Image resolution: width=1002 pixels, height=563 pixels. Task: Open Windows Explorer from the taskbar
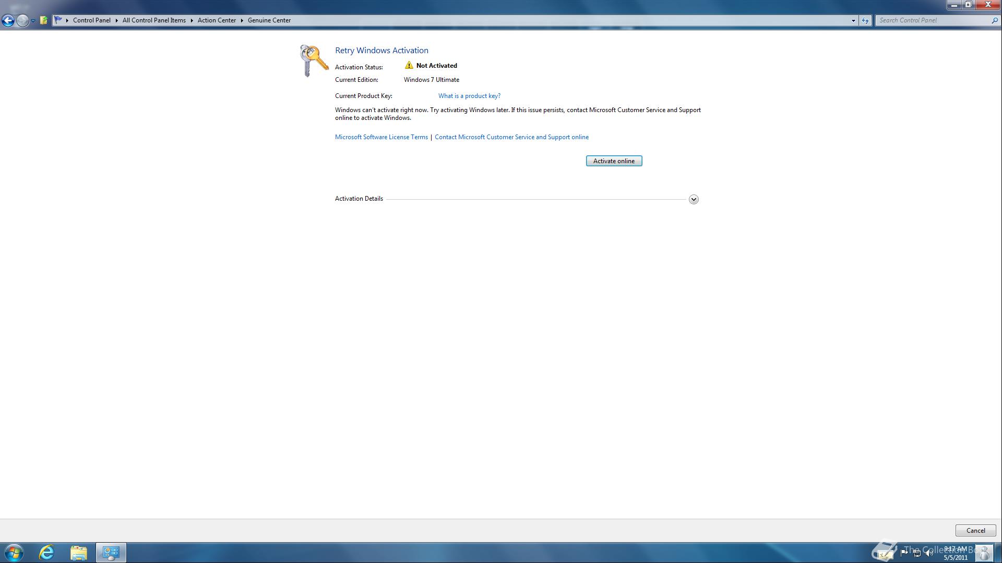[78, 553]
